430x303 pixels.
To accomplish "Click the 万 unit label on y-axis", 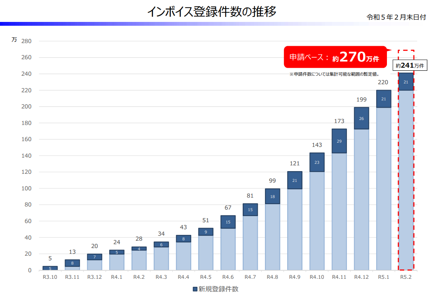I will pyautogui.click(x=14, y=40).
